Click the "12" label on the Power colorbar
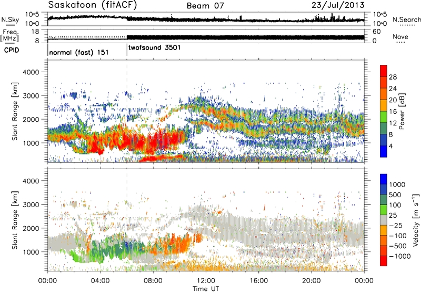Viewport: 421px width, 292px height. point(393,123)
